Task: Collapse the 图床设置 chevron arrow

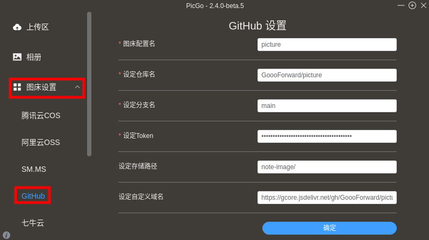Action: 77,87
